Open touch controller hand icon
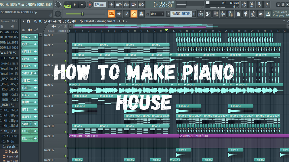This screenshot has height=162, width=289. click(261, 14)
